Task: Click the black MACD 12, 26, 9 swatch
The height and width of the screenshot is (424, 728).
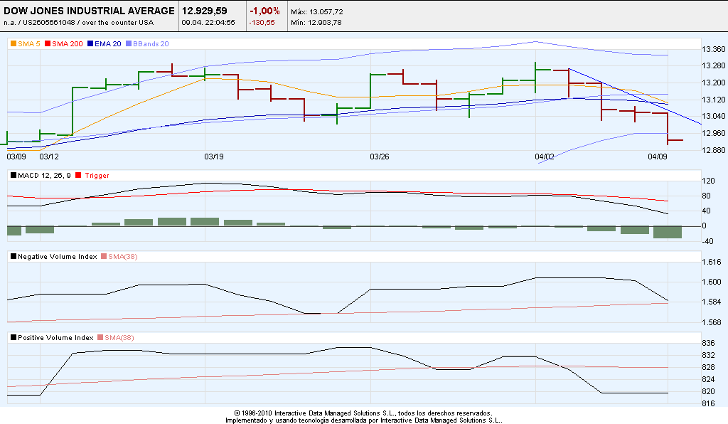Action: pyautogui.click(x=14, y=175)
